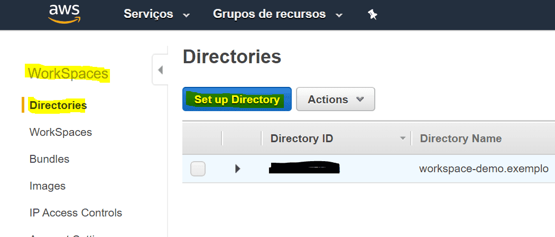The width and height of the screenshot is (555, 237).
Task: Sort by the Directory ID column header
Action: pos(302,139)
